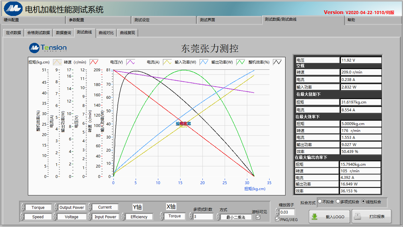Click the 打印报表 print report button
The image size is (403, 227).
click(371, 216)
